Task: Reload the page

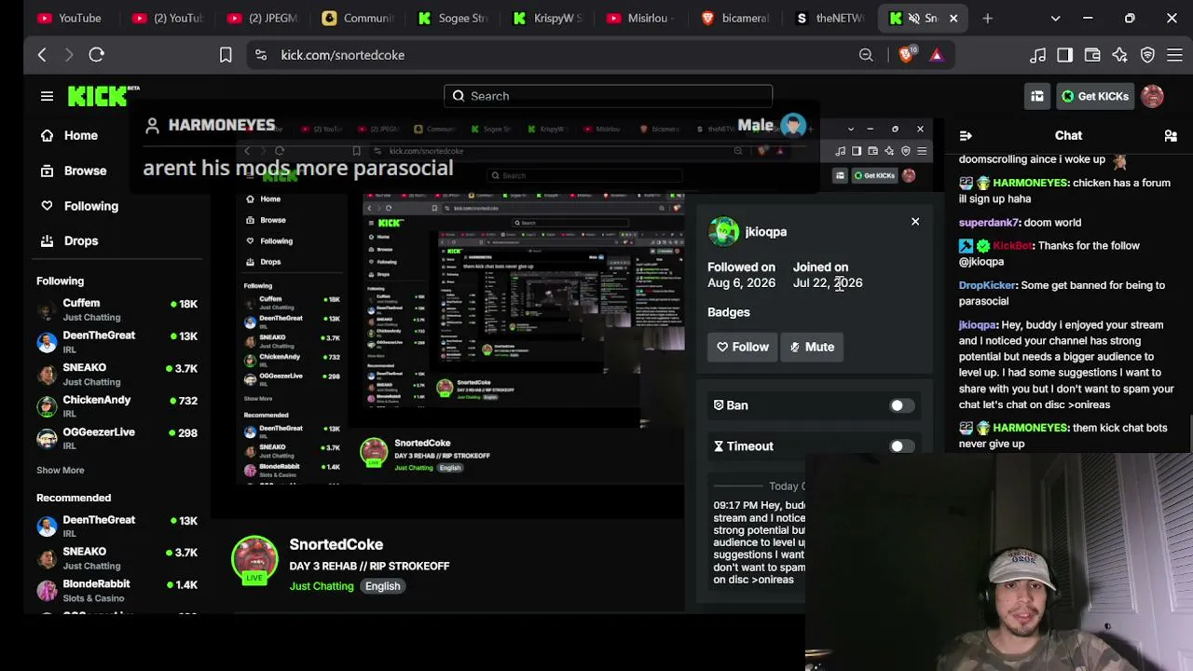Action: tap(96, 55)
